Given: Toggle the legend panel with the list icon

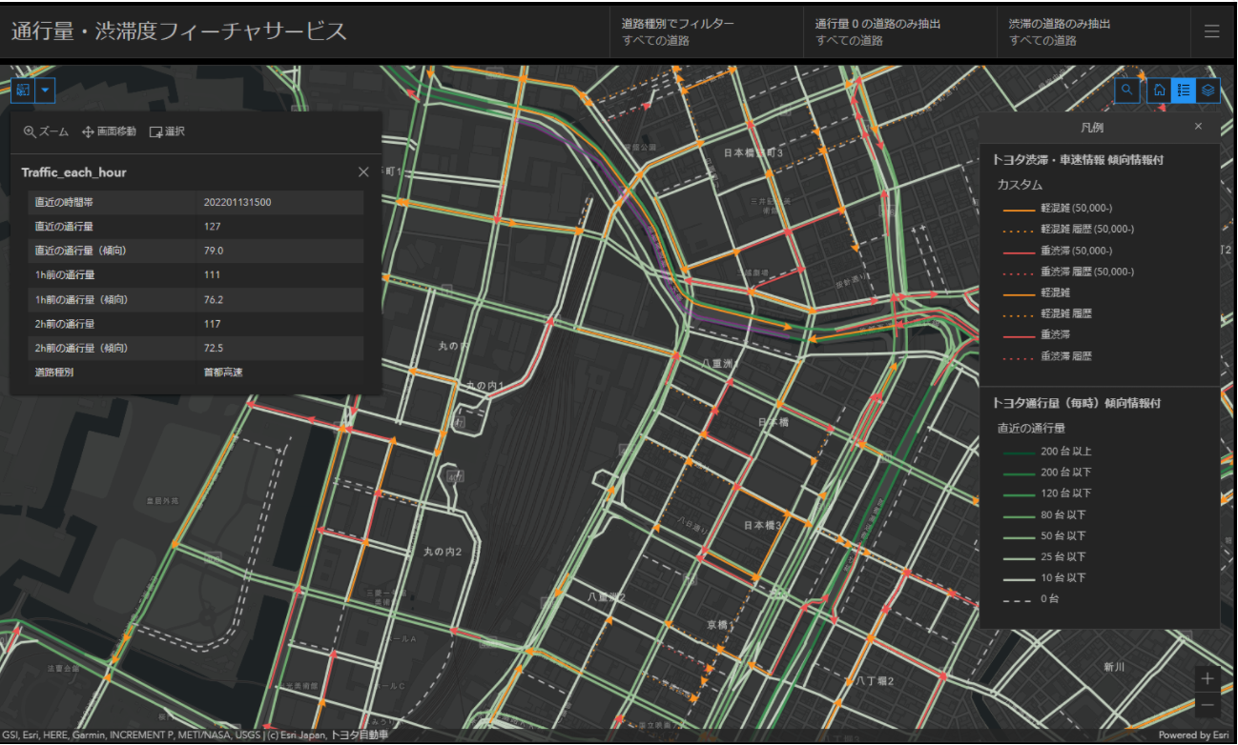Looking at the screenshot, I should pyautogui.click(x=1183, y=90).
